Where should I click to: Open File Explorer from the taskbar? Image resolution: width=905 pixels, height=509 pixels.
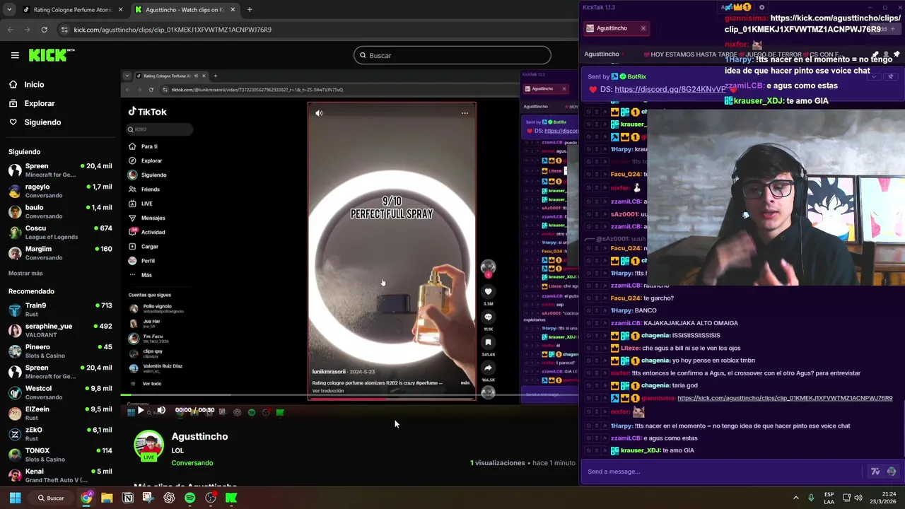point(107,498)
